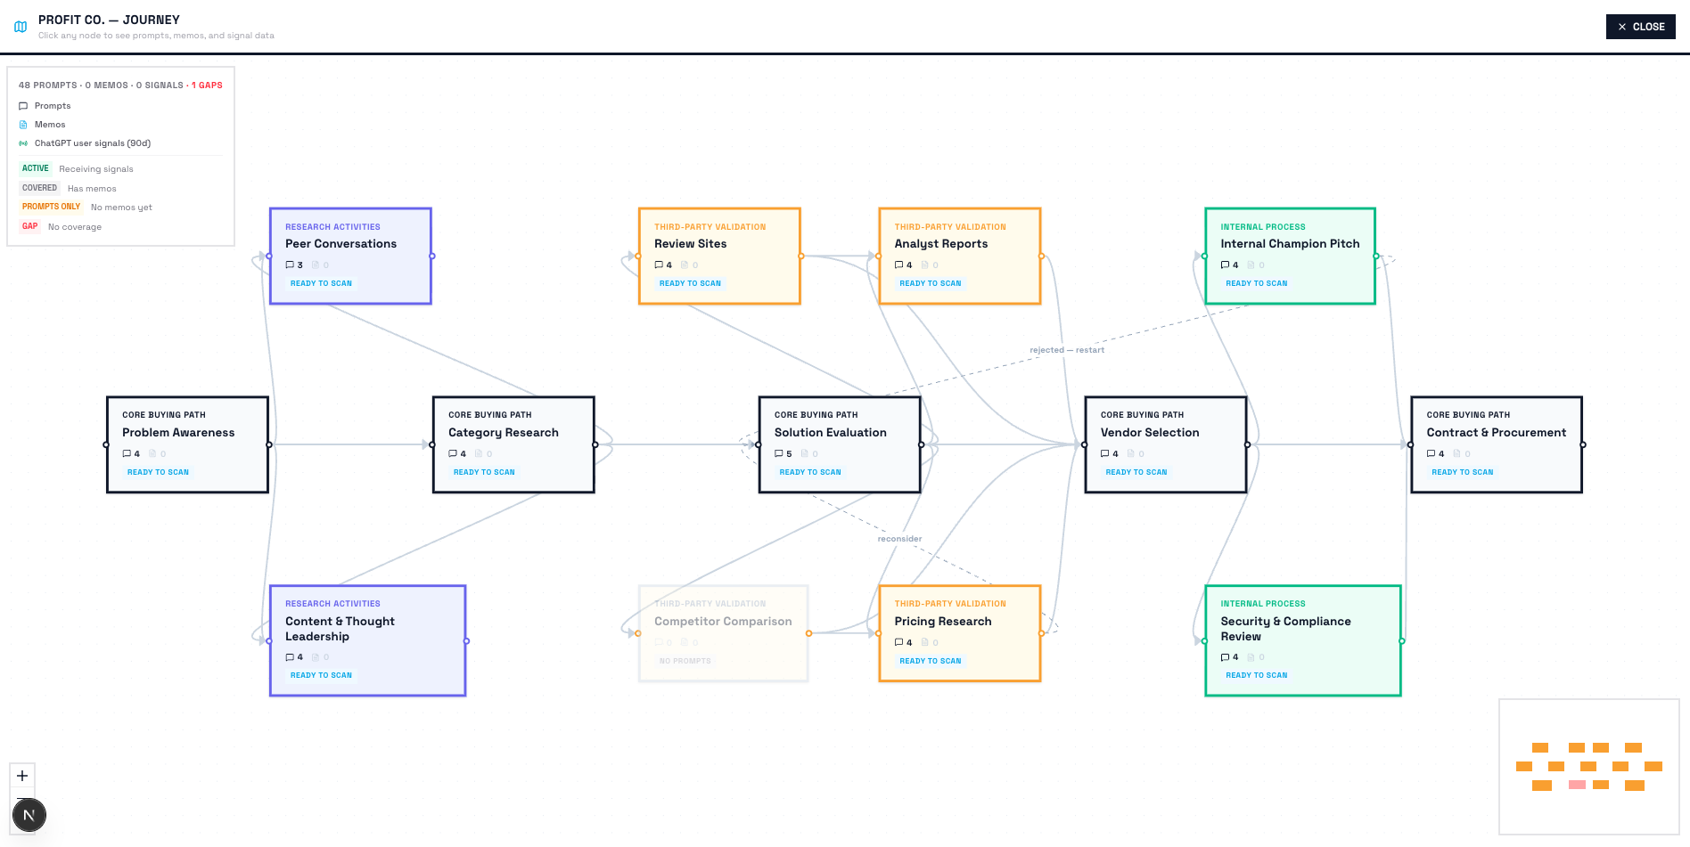Click the minimap overview thumbnail
Screen dimensions: 1690x847
tap(1588, 767)
